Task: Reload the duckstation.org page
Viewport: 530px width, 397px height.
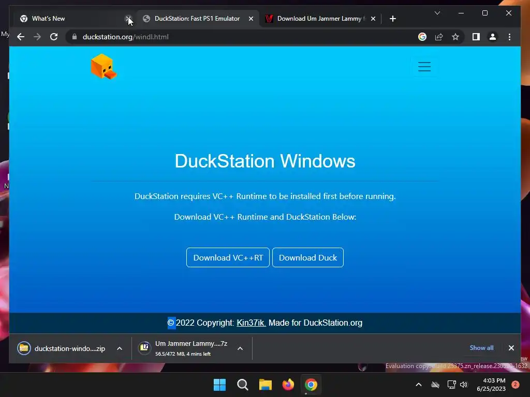Action: click(x=54, y=37)
